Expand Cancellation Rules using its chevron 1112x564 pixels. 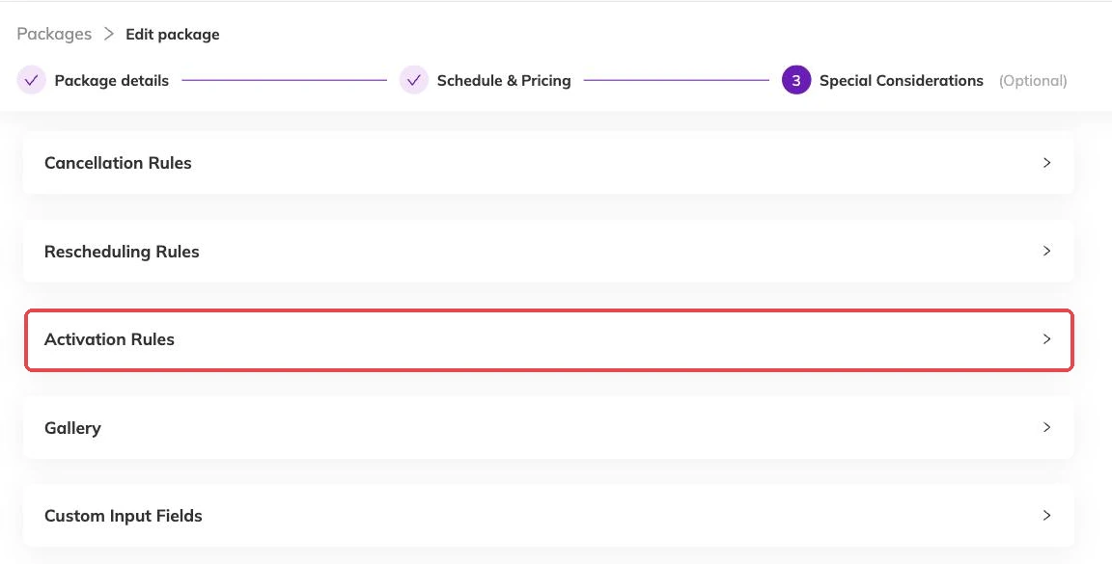[1046, 163]
